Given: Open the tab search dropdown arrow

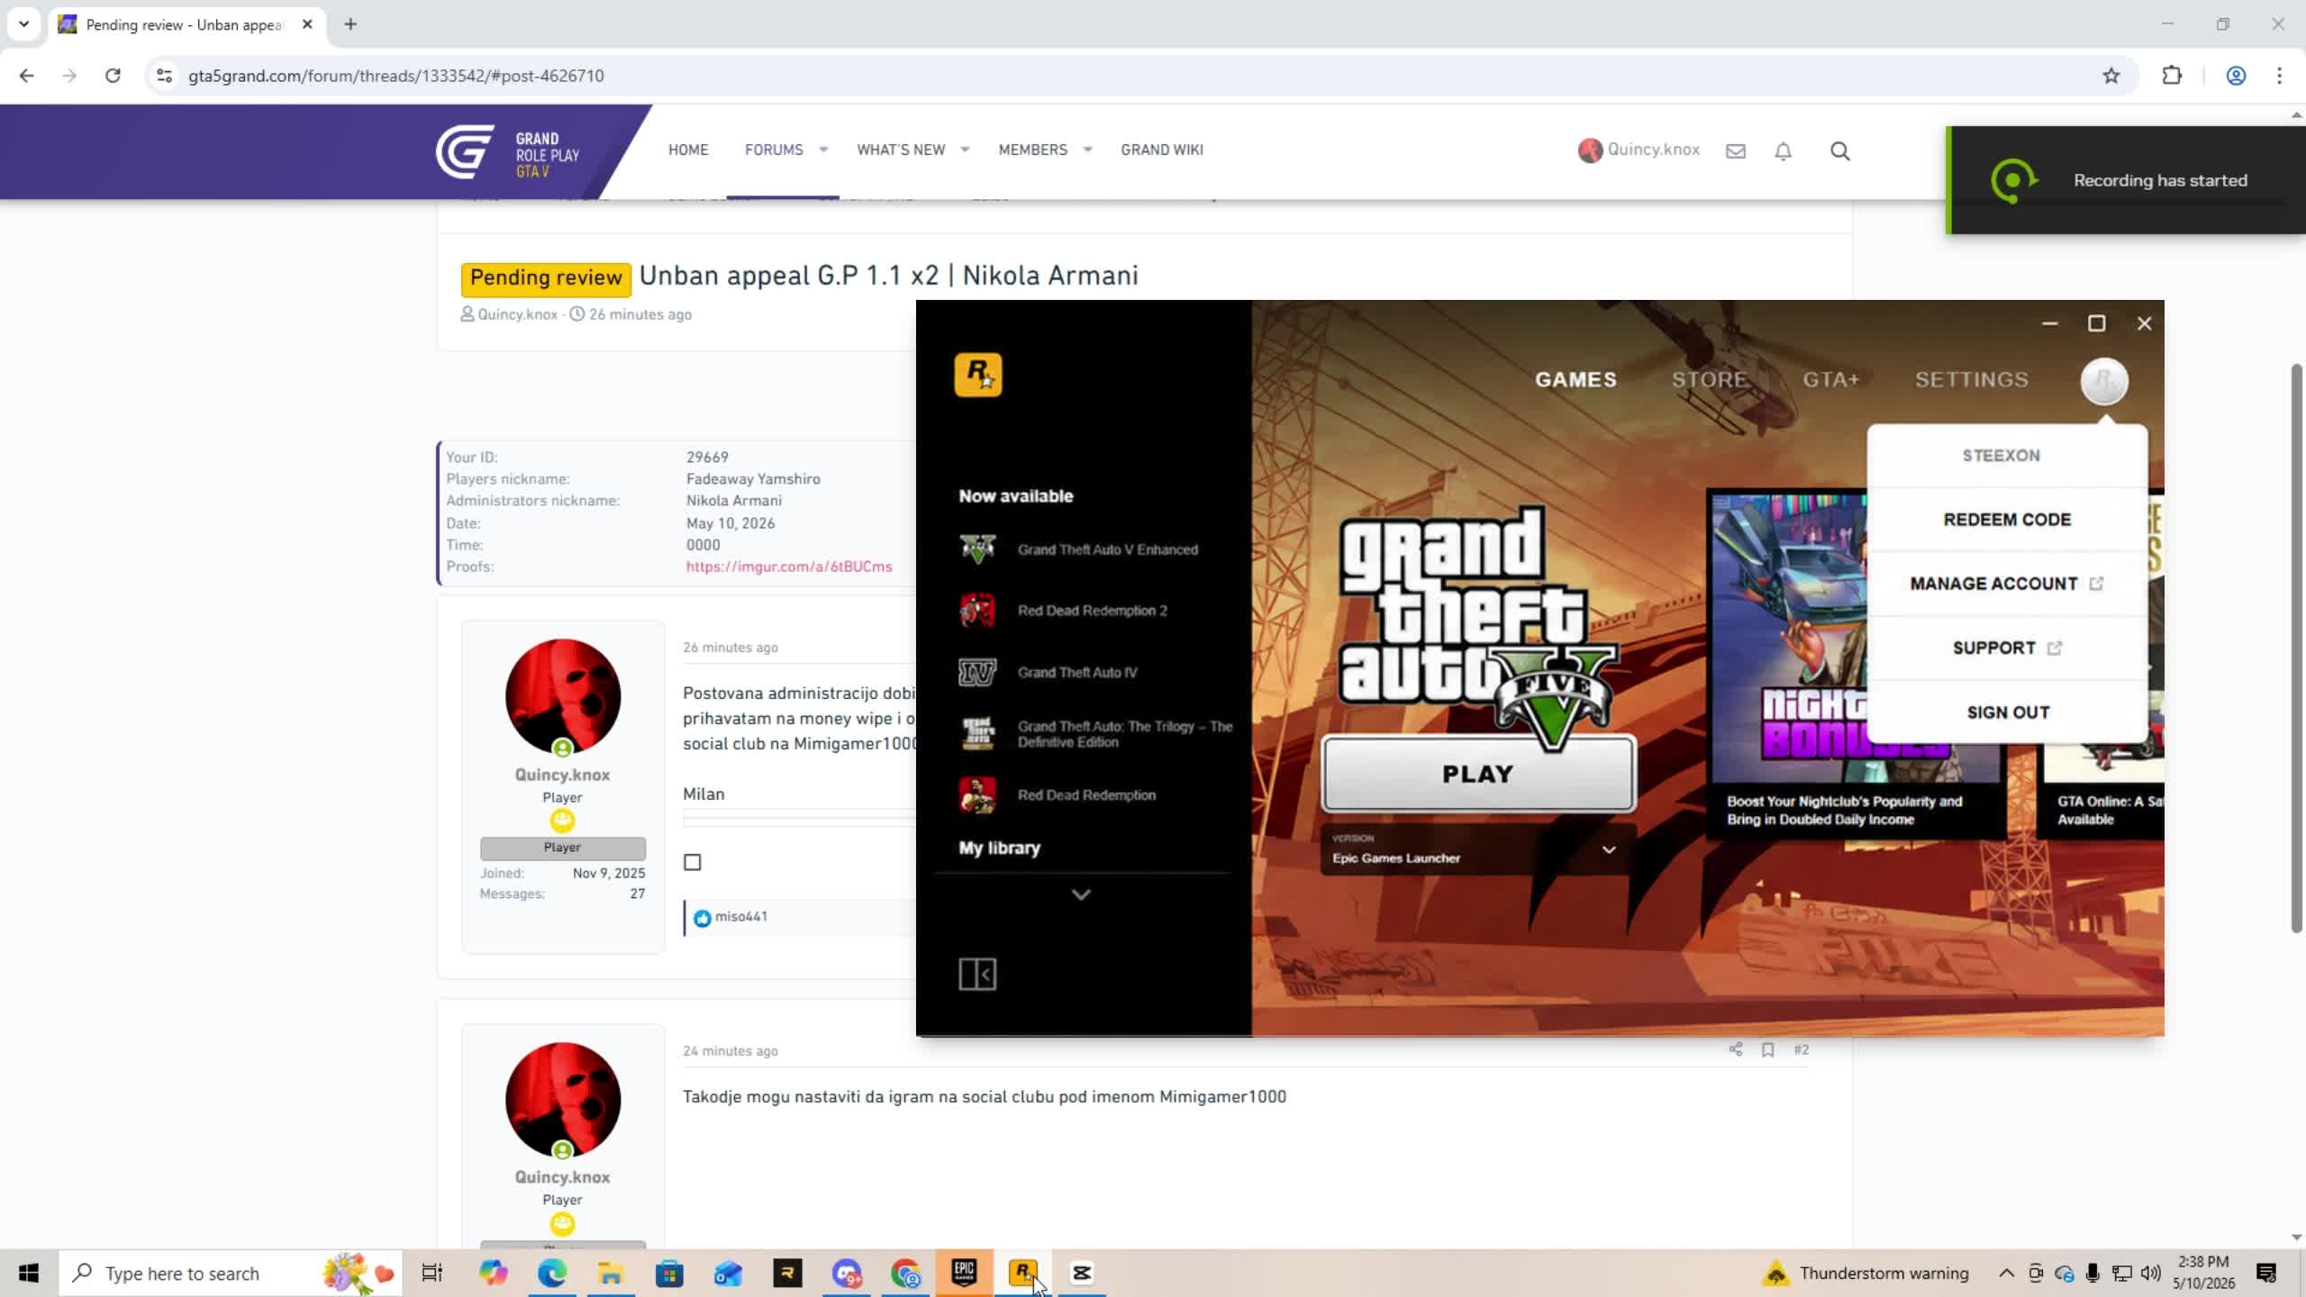Looking at the screenshot, I should (x=24, y=24).
